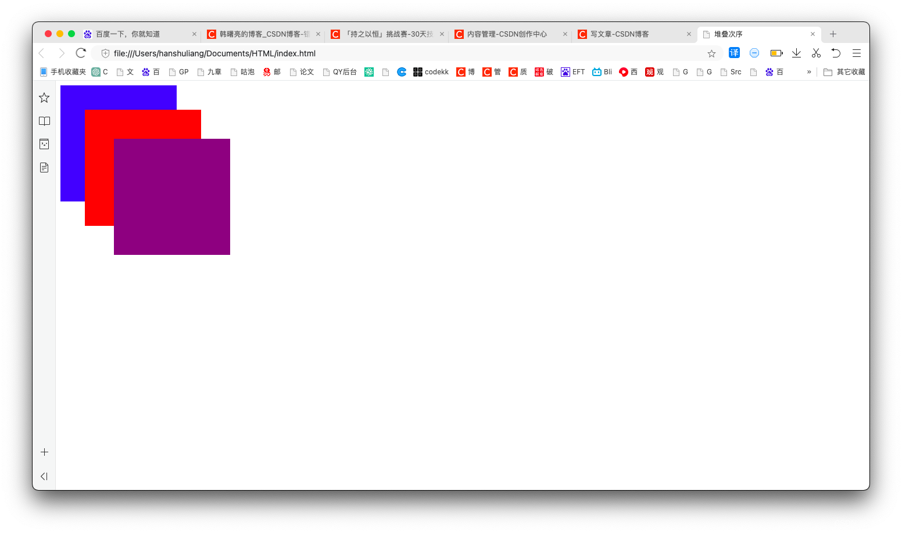Click the purple square on the page

(x=172, y=197)
